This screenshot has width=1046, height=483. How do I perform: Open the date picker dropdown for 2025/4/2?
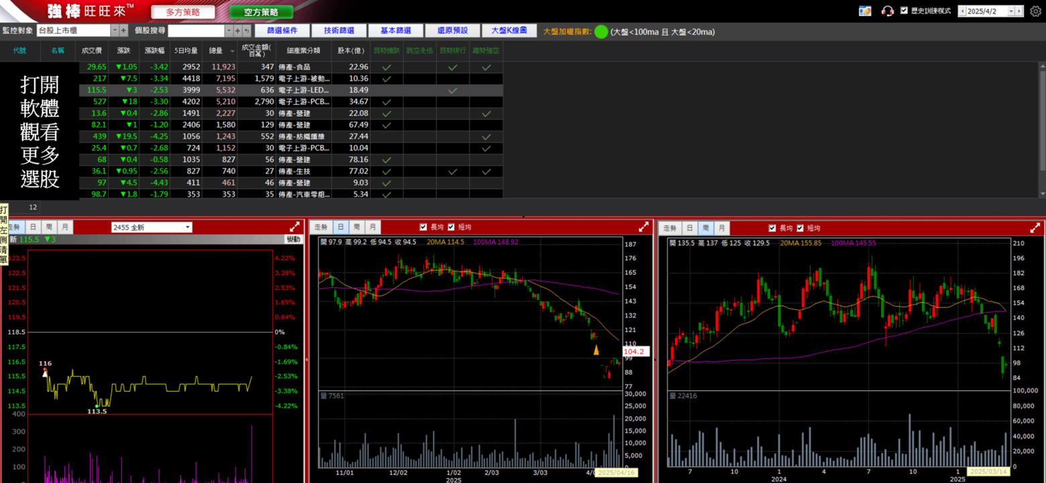pyautogui.click(x=1012, y=11)
